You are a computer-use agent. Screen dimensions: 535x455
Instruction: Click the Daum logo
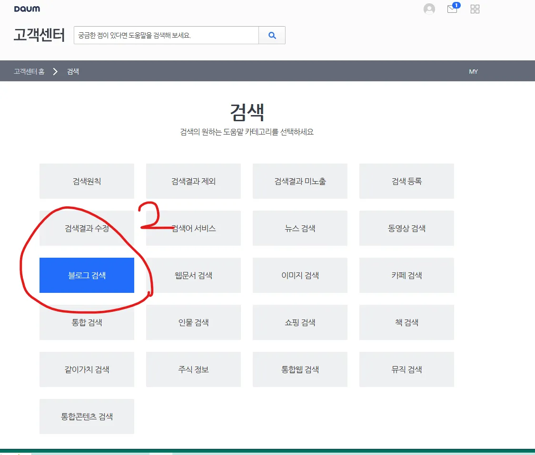click(x=27, y=9)
